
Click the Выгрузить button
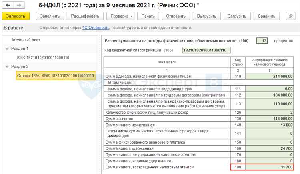pos(207,16)
